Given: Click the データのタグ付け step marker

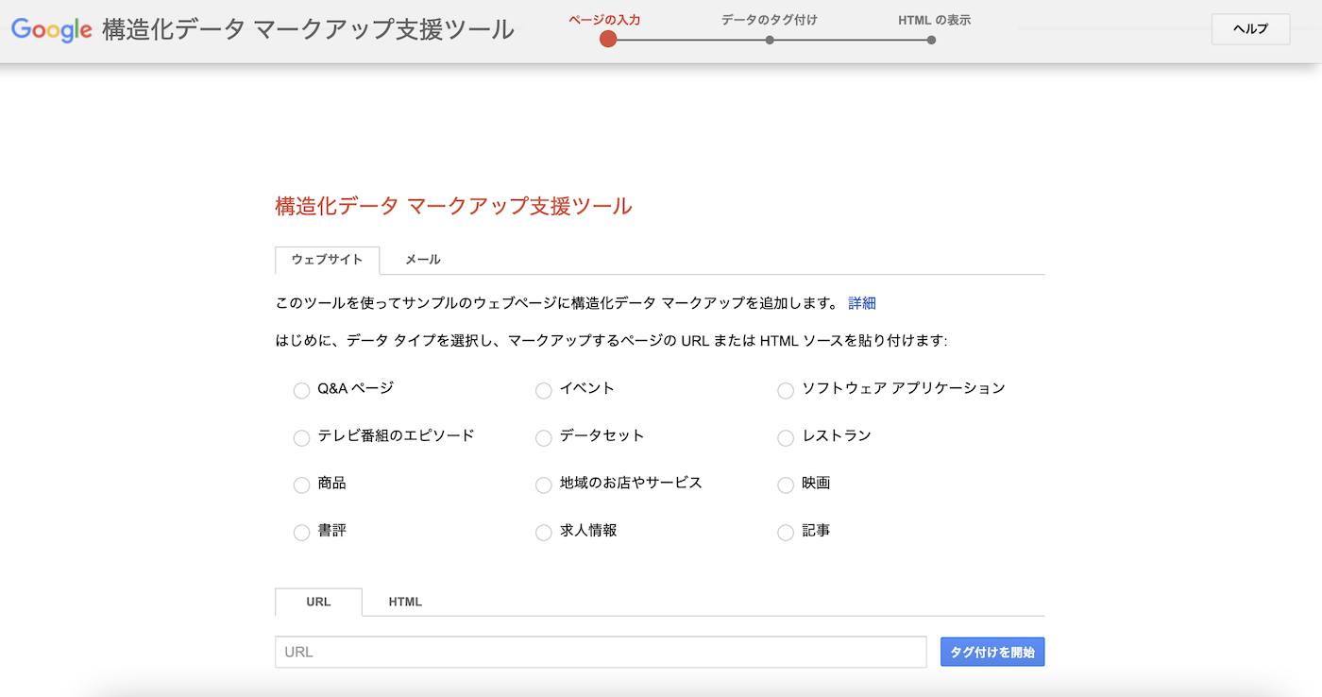Looking at the screenshot, I should [770, 40].
